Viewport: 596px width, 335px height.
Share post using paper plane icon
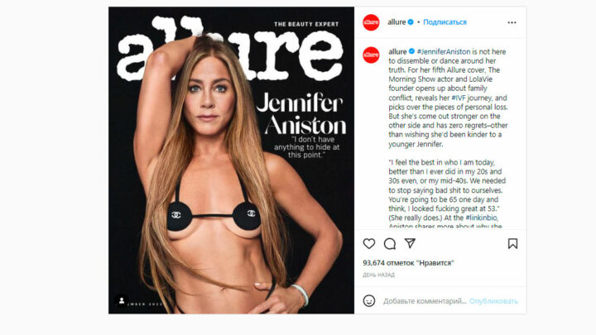pyautogui.click(x=410, y=243)
